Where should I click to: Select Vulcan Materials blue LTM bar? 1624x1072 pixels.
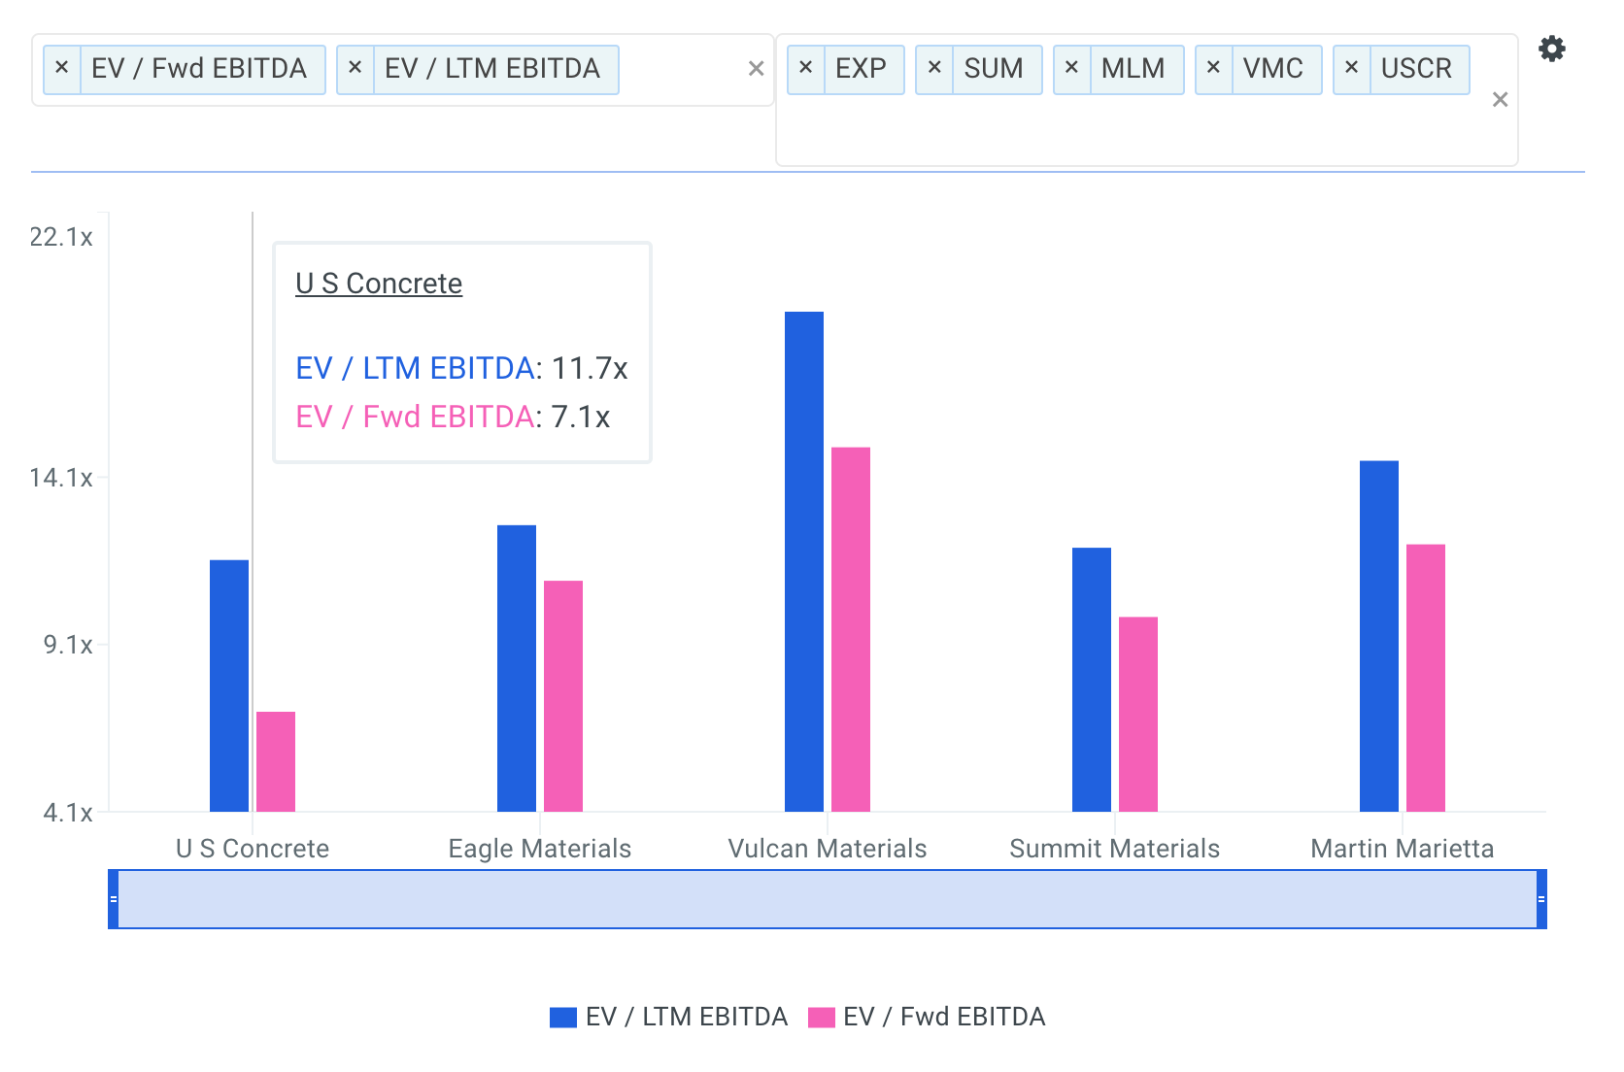click(x=804, y=561)
